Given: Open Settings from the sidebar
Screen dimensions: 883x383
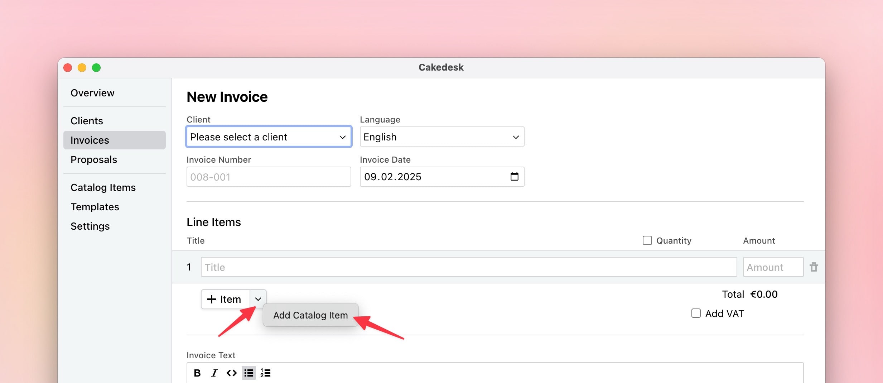Looking at the screenshot, I should tap(90, 226).
